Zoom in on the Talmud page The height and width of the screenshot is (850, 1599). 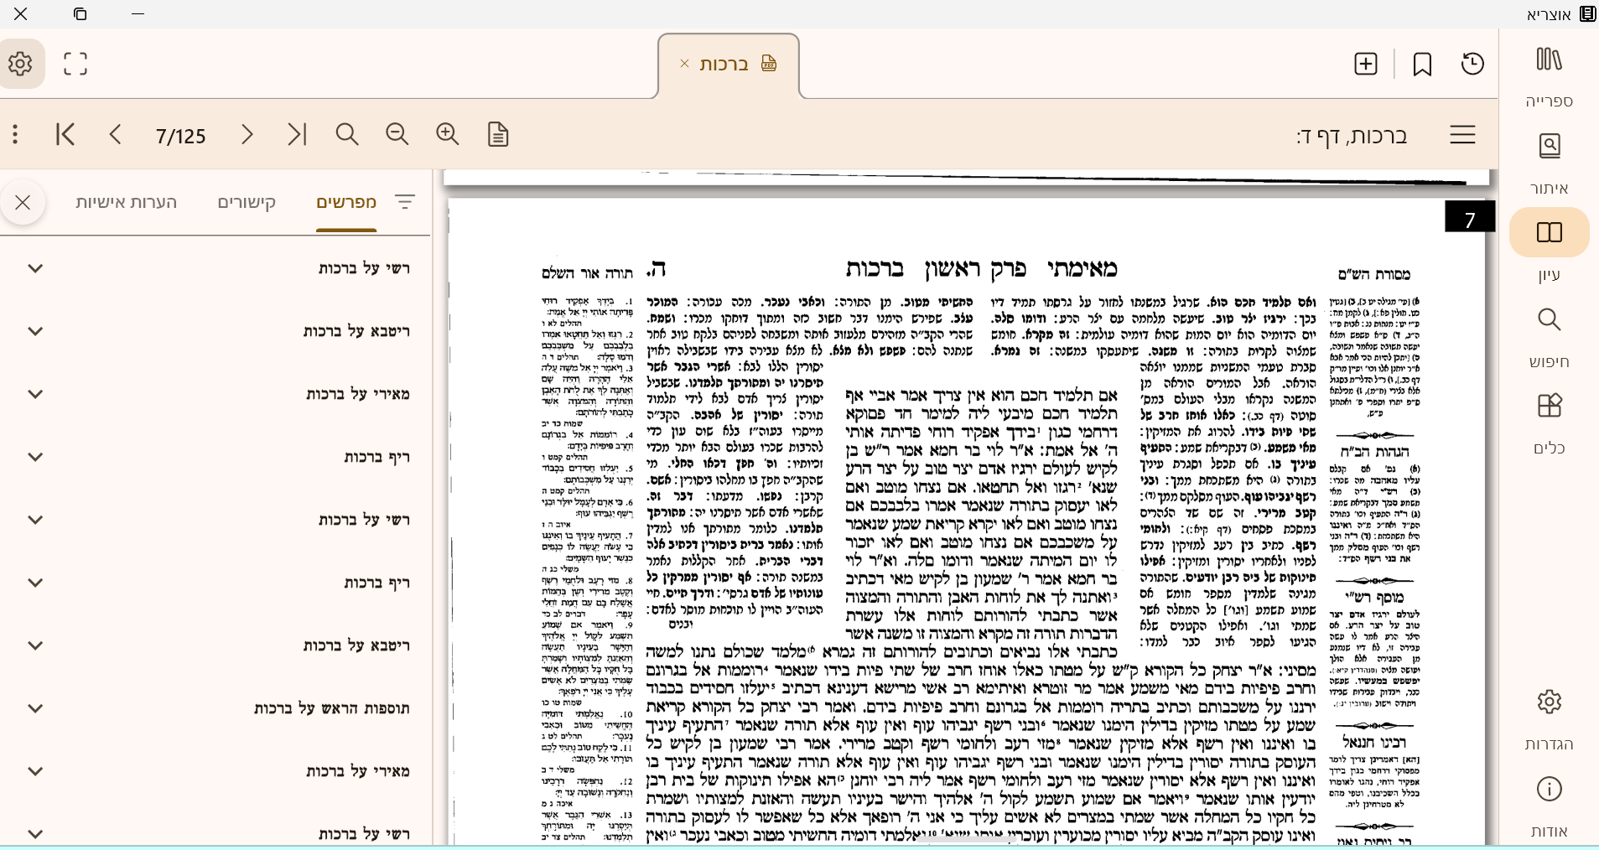[x=446, y=134]
